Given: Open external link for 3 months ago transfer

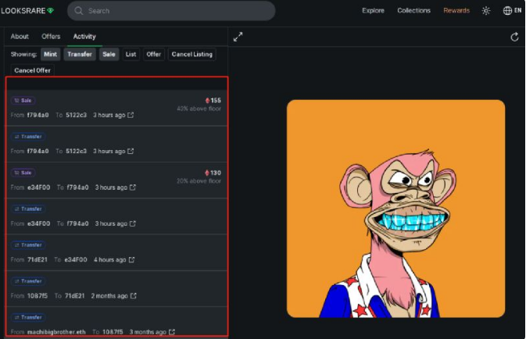Looking at the screenshot, I should [172, 332].
